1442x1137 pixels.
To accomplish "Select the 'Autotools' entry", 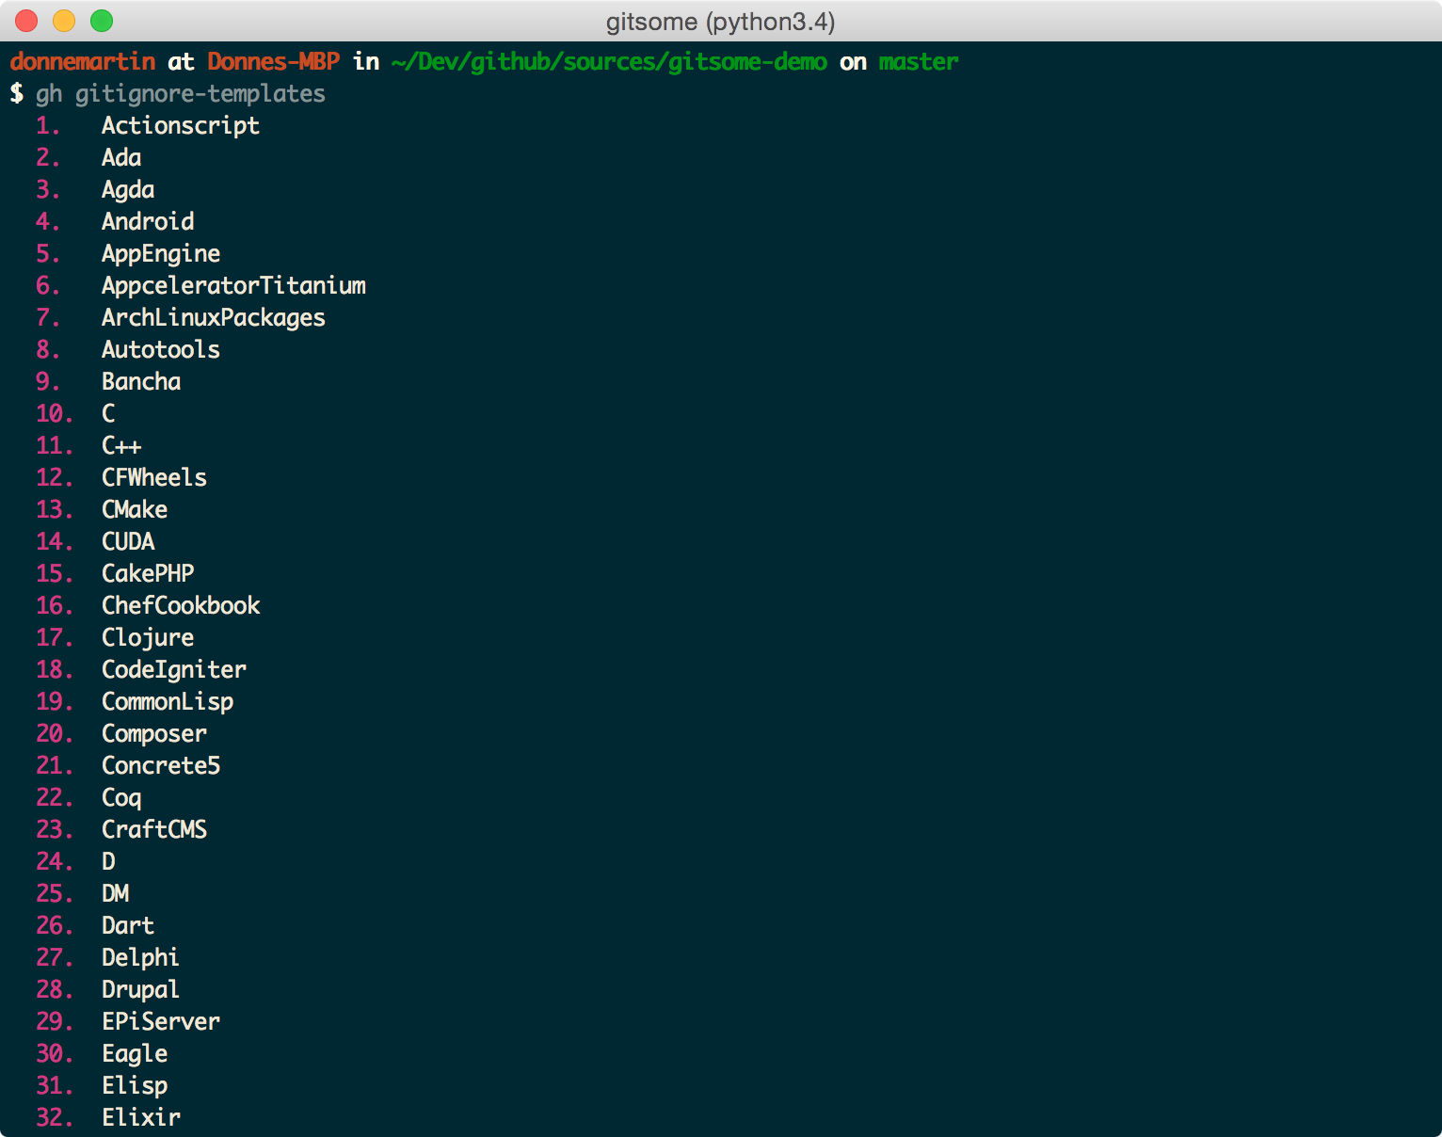I will pyautogui.click(x=161, y=350).
